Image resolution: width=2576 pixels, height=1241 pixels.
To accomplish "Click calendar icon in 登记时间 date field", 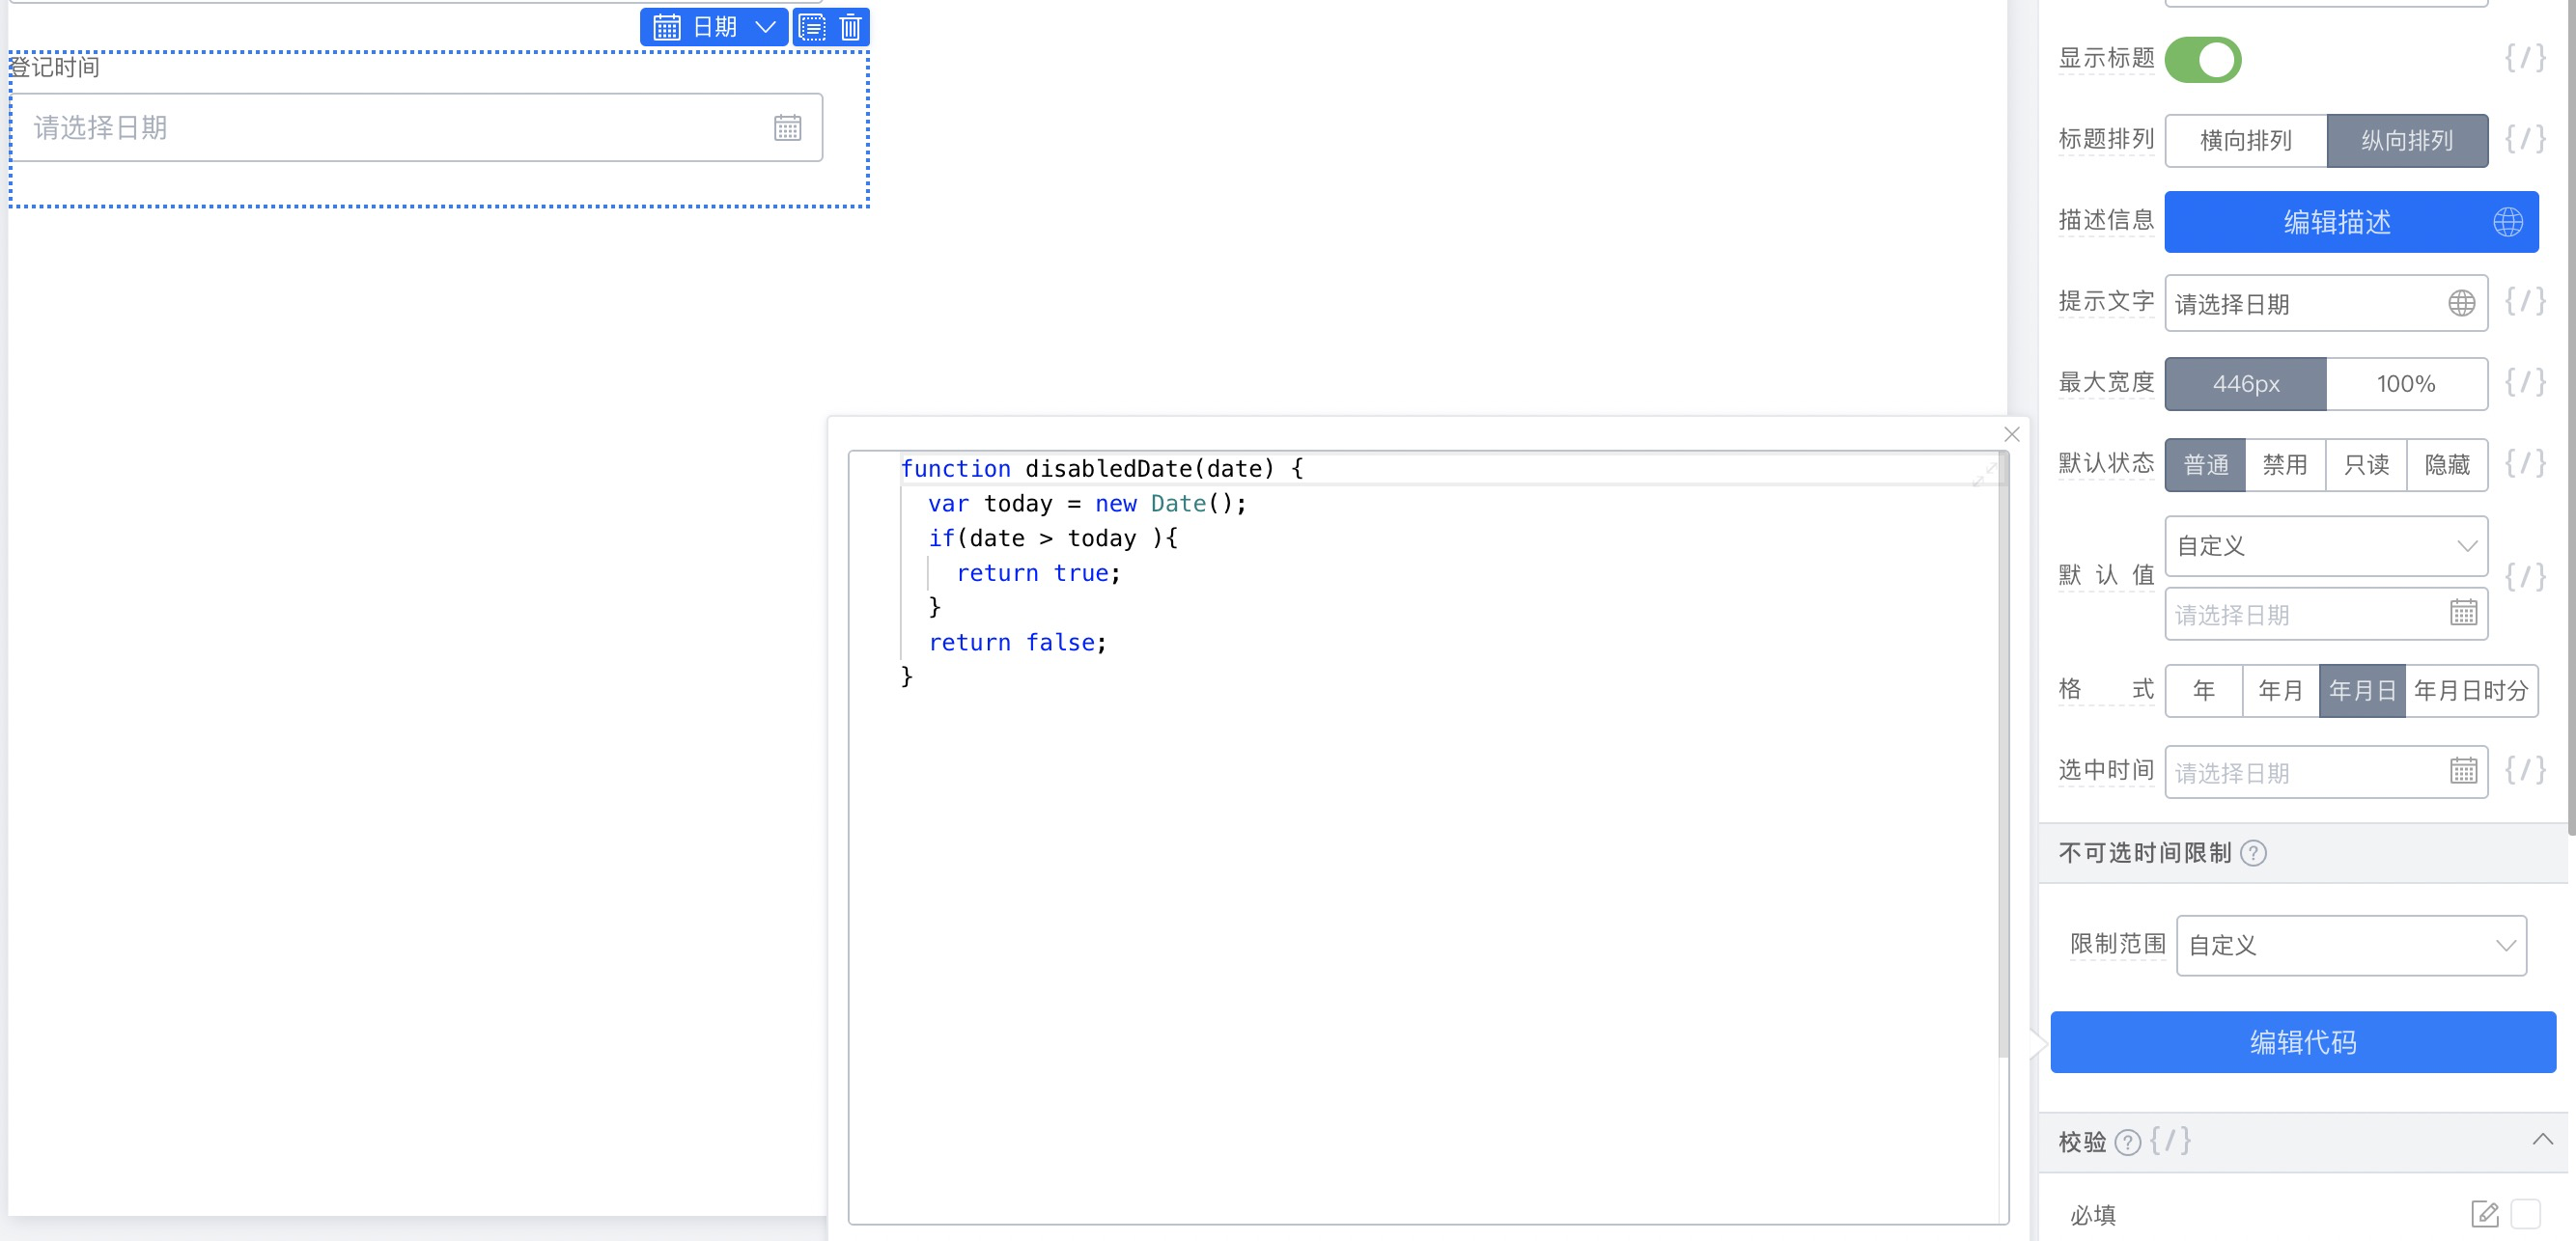I will coord(787,128).
